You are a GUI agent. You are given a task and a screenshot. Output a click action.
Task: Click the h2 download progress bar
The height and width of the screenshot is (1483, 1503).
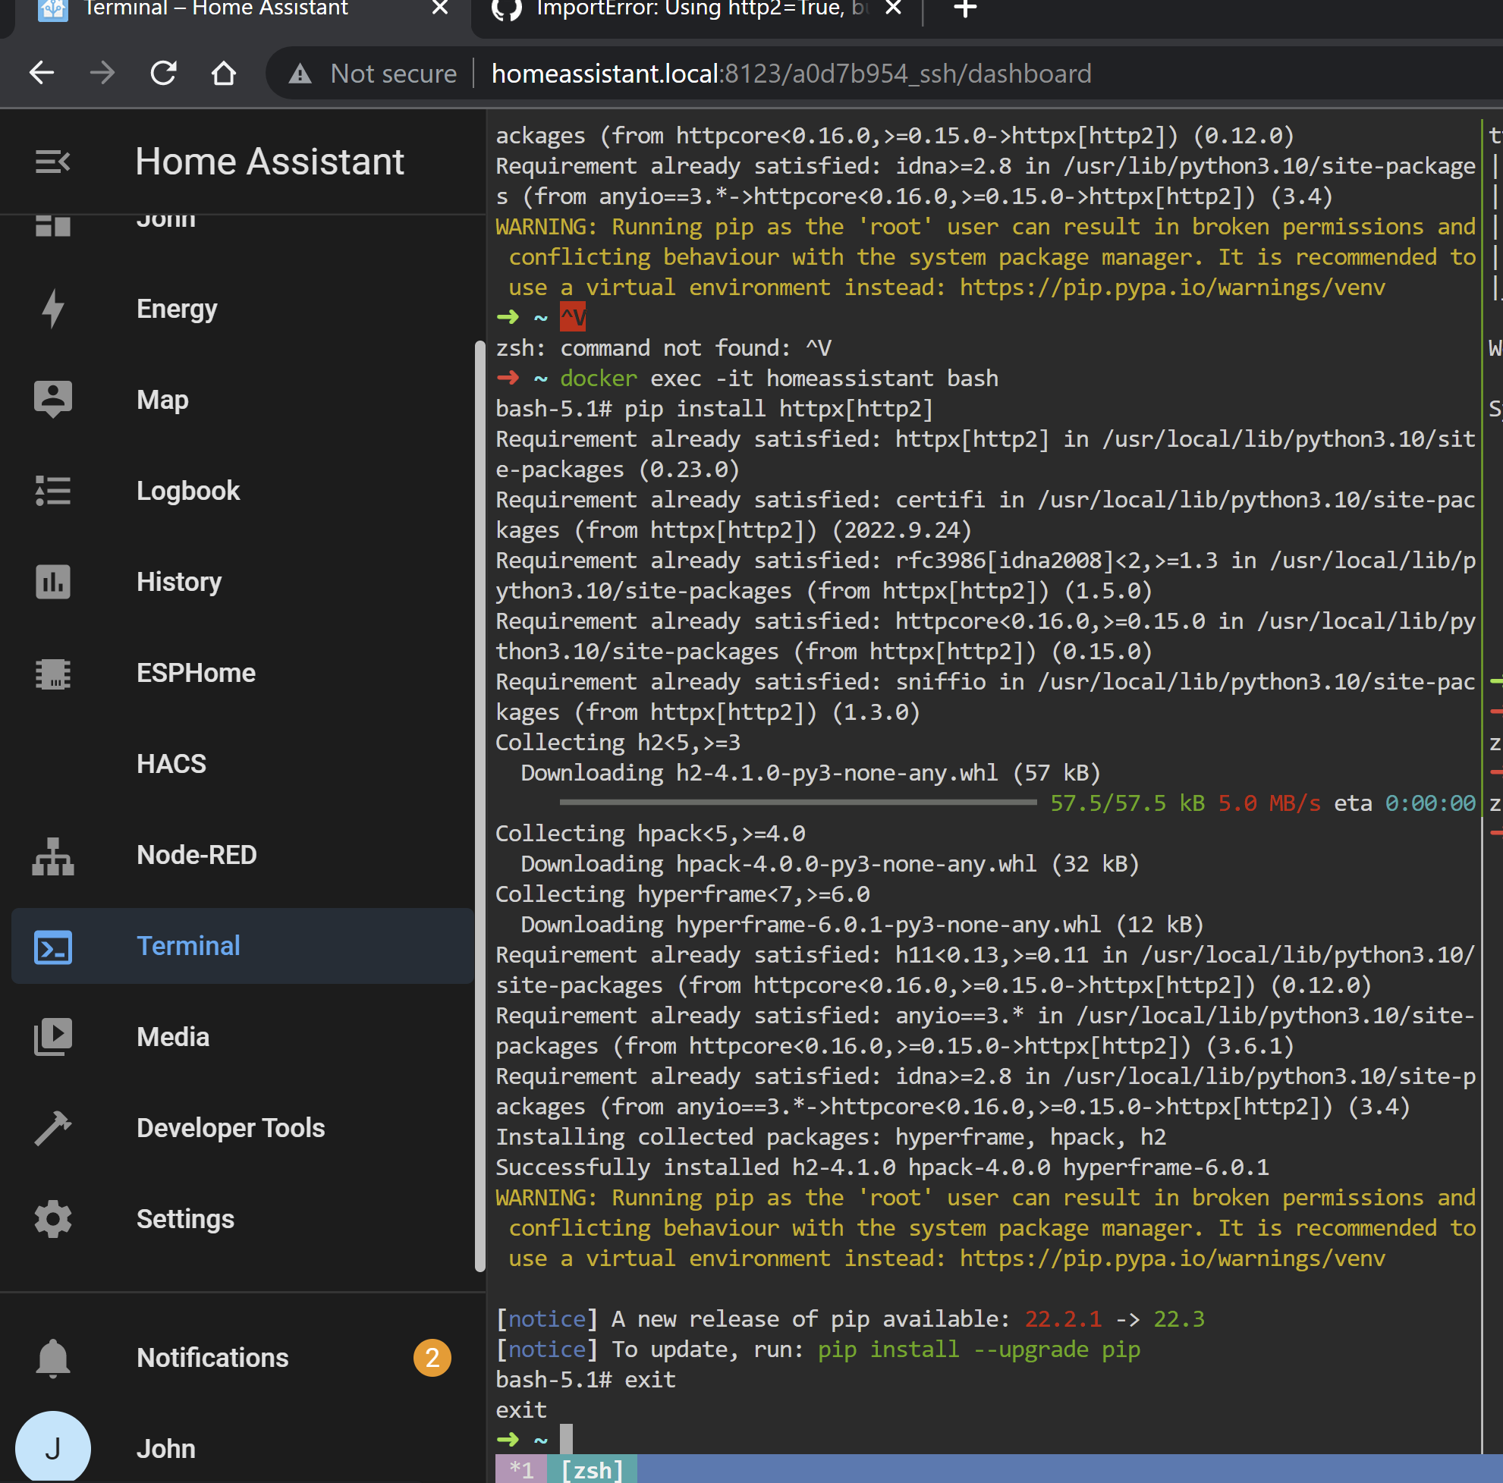pos(799,803)
